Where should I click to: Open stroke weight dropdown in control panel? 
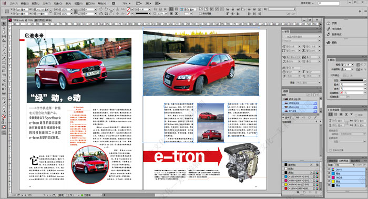tap(150, 9)
